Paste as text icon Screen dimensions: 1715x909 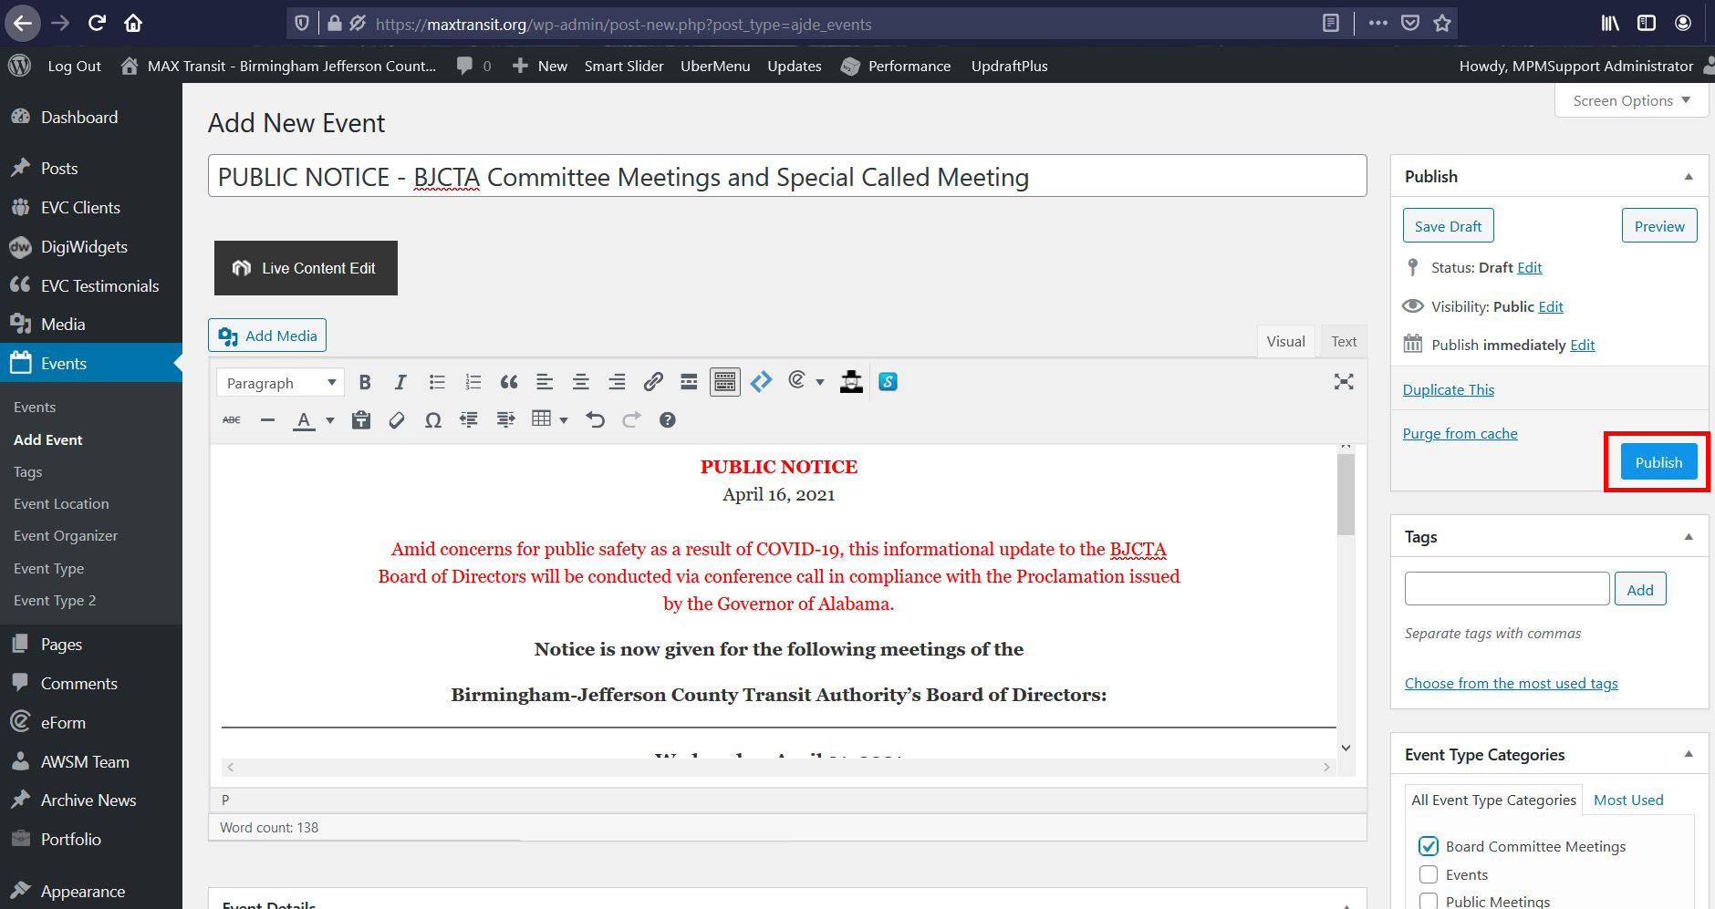pos(361,420)
